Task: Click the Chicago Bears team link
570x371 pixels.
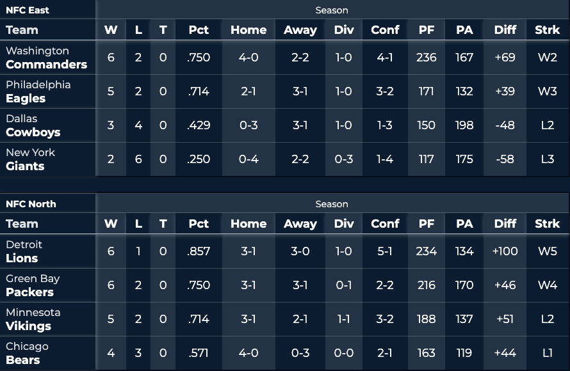Action: (28, 353)
